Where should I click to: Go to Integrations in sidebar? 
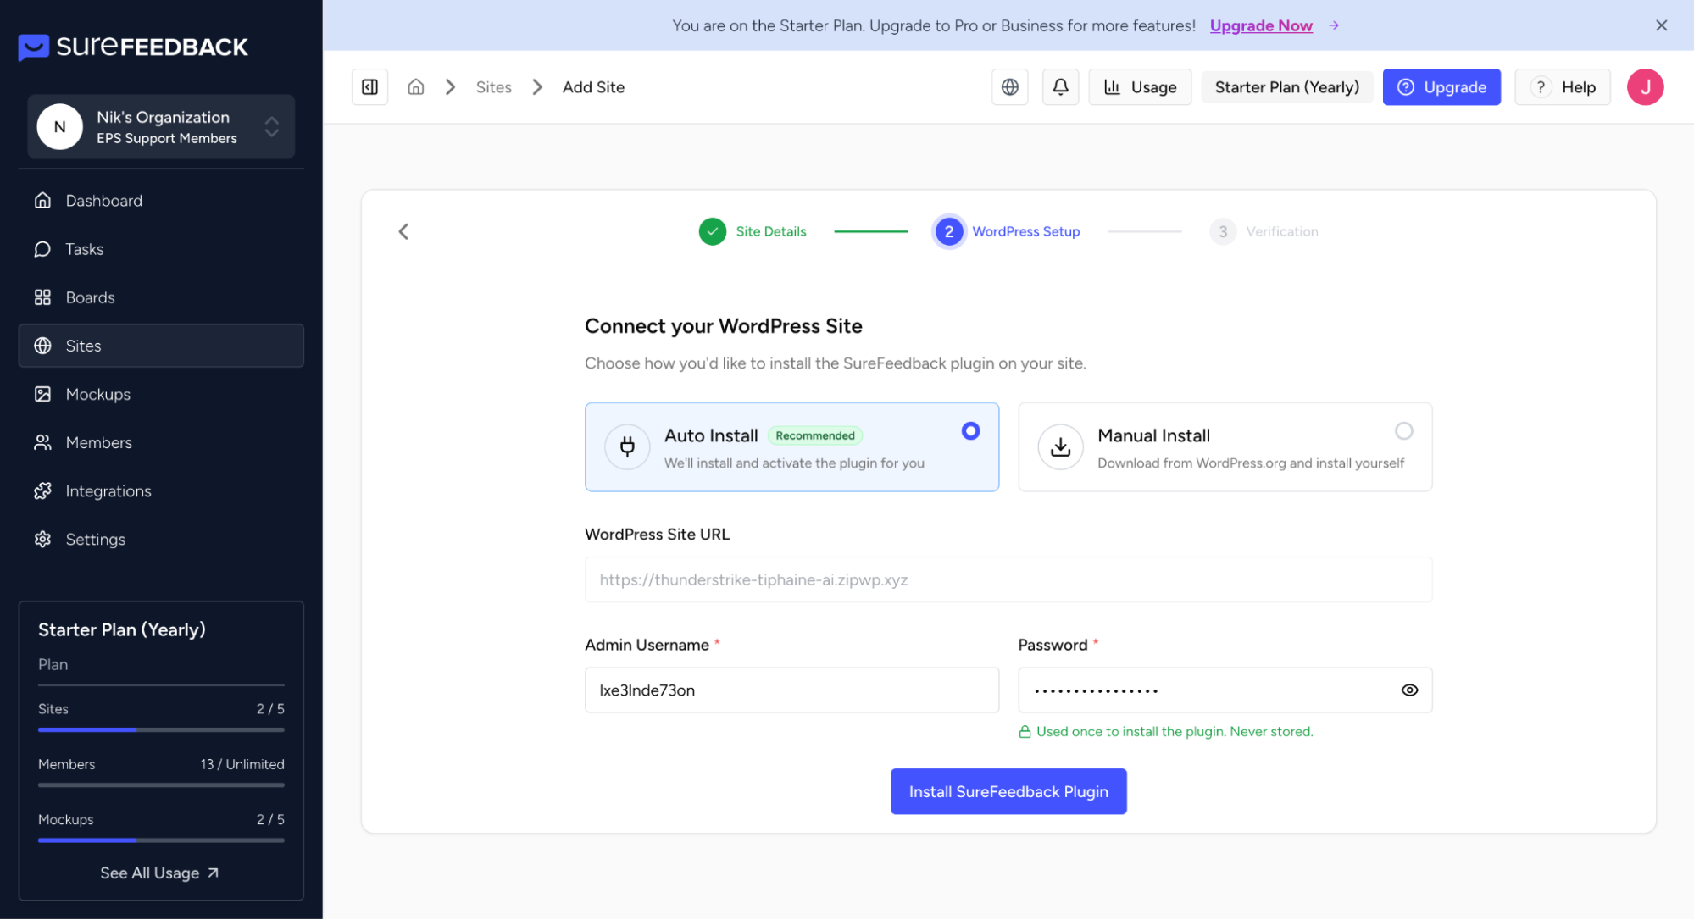pyautogui.click(x=108, y=491)
